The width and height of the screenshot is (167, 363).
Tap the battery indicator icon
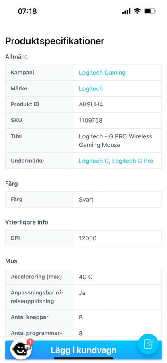(x=150, y=11)
